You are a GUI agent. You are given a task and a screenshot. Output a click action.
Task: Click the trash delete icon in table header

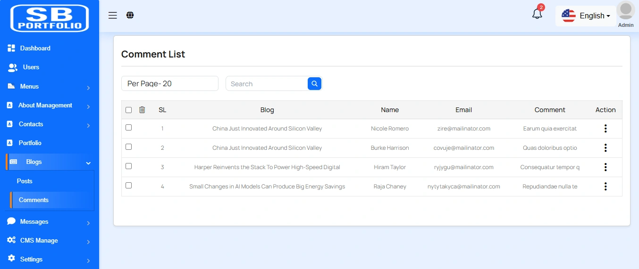[x=142, y=110]
